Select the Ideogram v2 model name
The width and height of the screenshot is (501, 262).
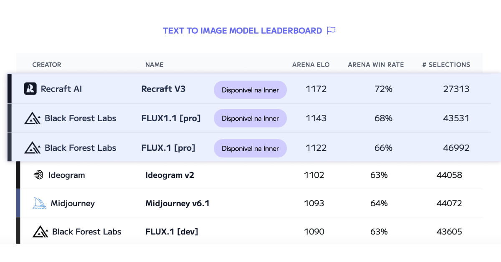coord(170,175)
